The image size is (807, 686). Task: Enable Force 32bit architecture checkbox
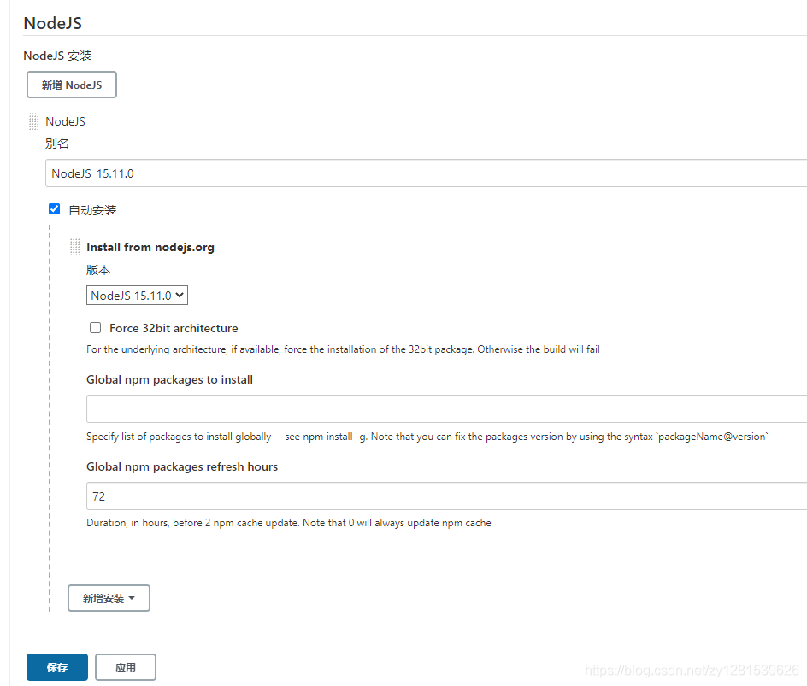95,327
